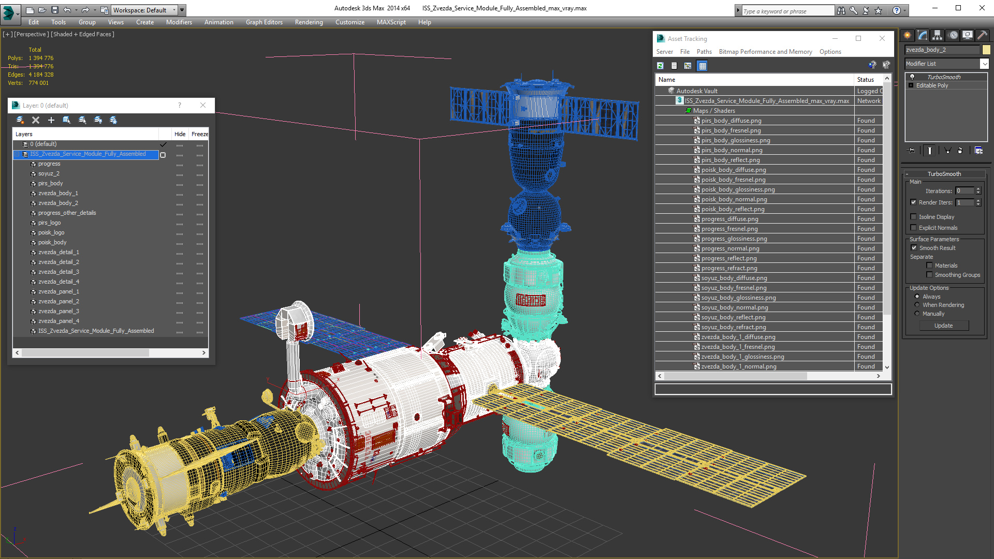Undo the last scene operation

point(67,10)
